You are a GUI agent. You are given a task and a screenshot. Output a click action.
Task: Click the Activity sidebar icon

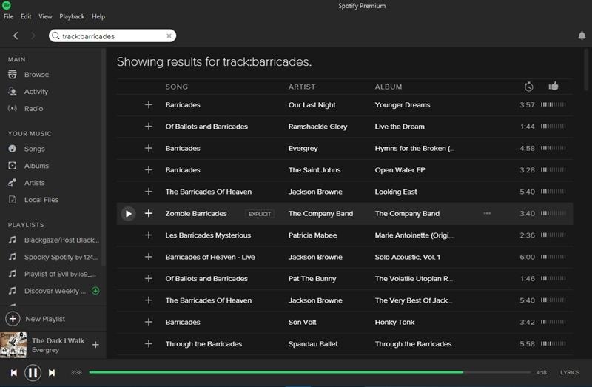coord(13,91)
